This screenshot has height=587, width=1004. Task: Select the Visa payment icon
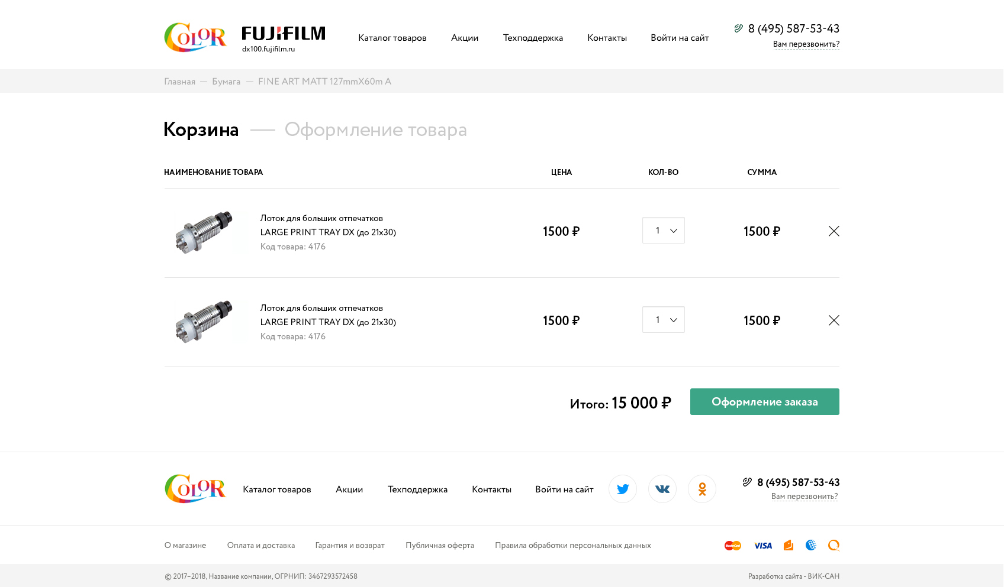click(x=762, y=545)
